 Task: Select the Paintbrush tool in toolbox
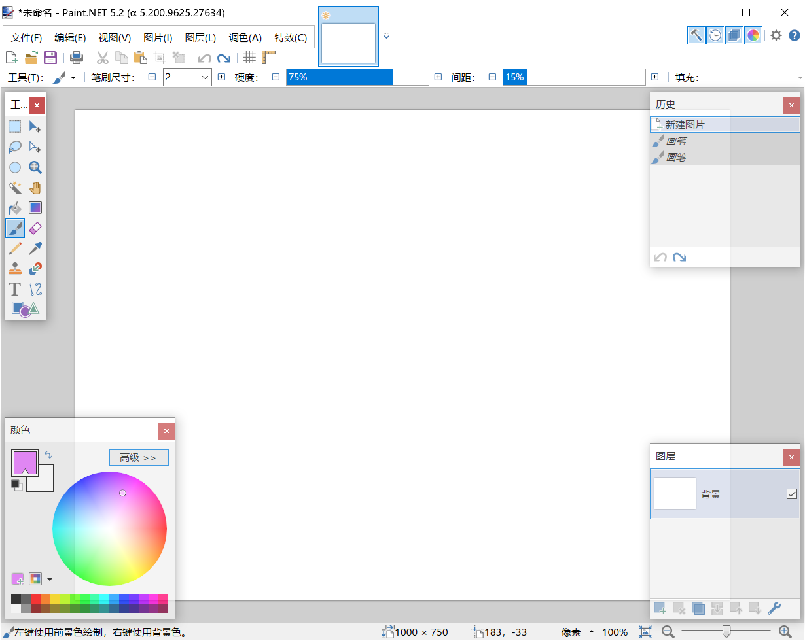(x=15, y=228)
